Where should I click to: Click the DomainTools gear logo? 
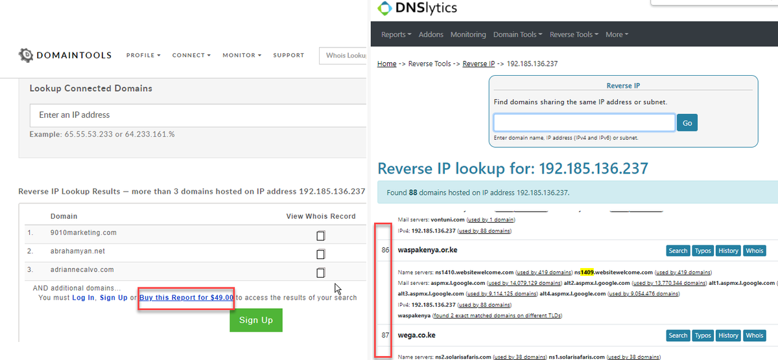(25, 55)
